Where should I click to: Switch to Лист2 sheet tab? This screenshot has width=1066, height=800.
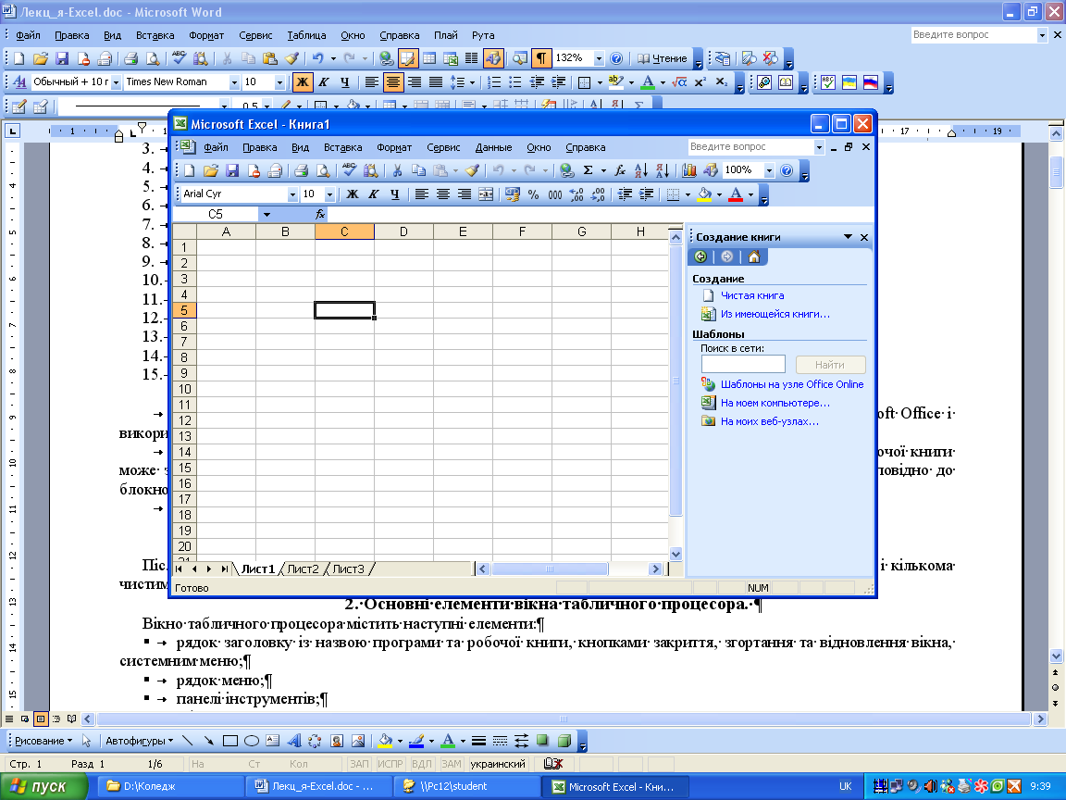303,569
